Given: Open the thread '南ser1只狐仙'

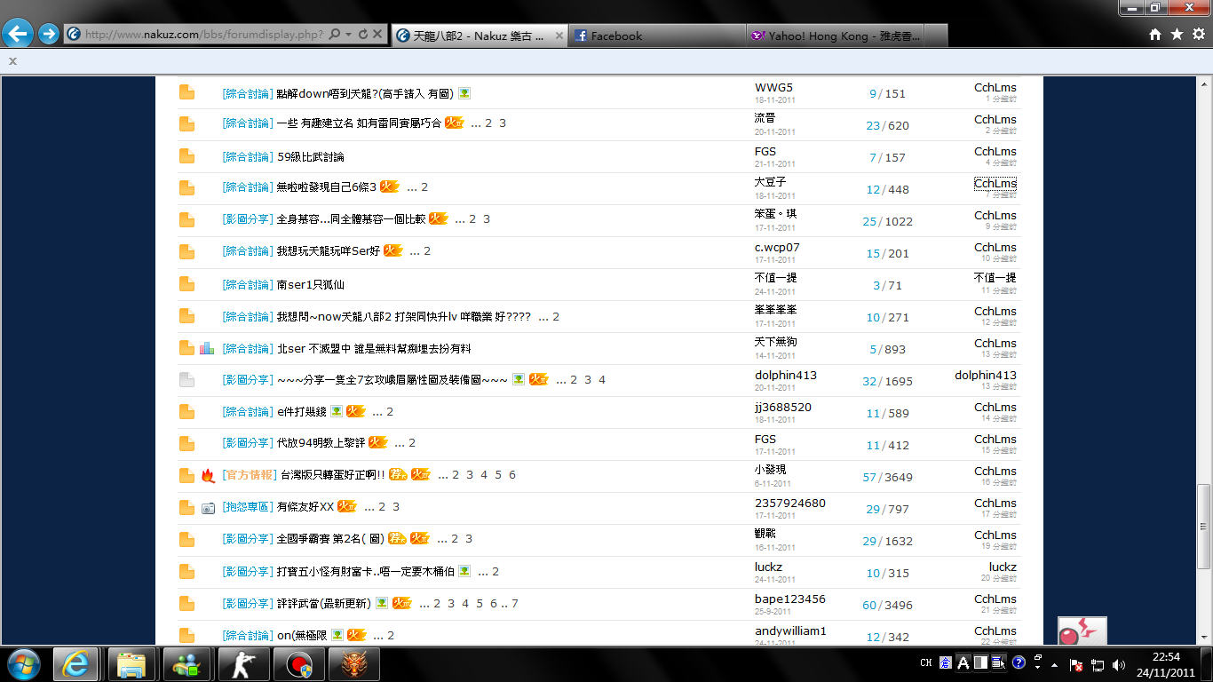Looking at the screenshot, I should tap(311, 285).
